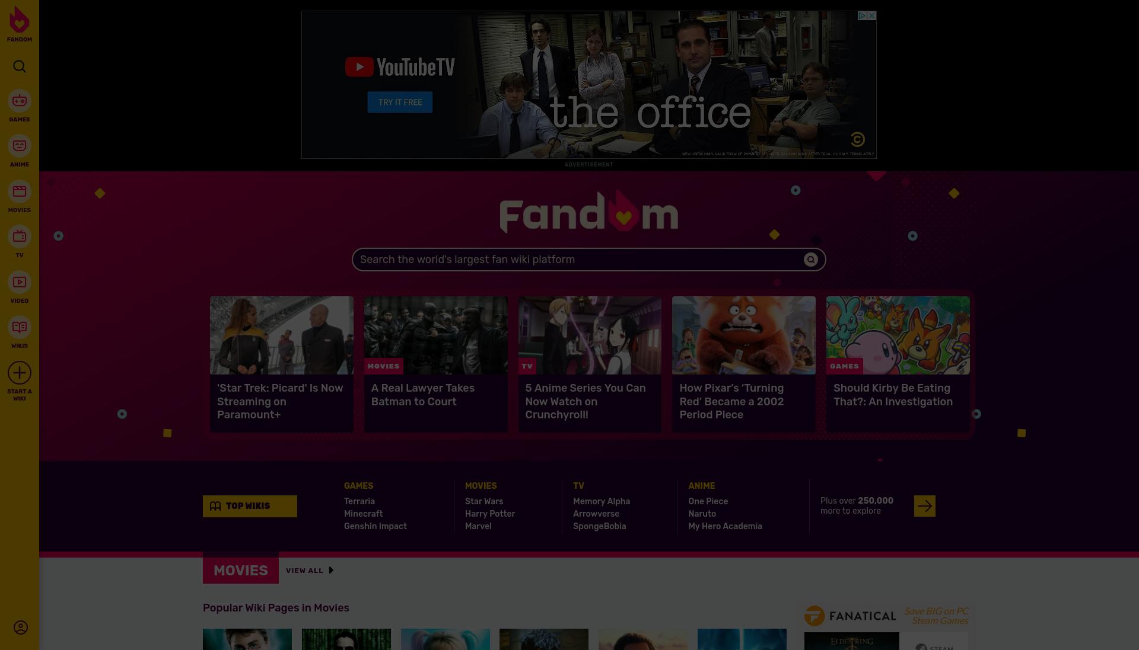Click 'Plus over 250,000 more to explore'

pyautogui.click(x=857, y=506)
